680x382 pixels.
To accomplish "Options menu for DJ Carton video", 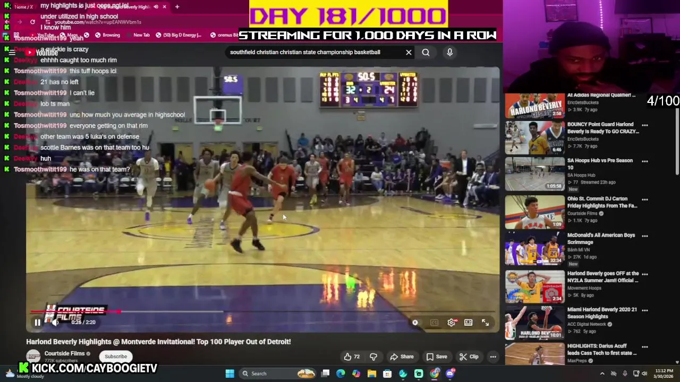I will click(x=644, y=199).
